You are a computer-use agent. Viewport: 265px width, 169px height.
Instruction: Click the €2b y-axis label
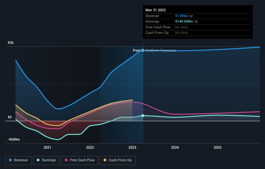[x=11, y=43]
